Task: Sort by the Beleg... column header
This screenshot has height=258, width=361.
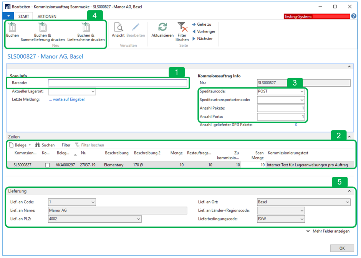Action: click(x=63, y=153)
